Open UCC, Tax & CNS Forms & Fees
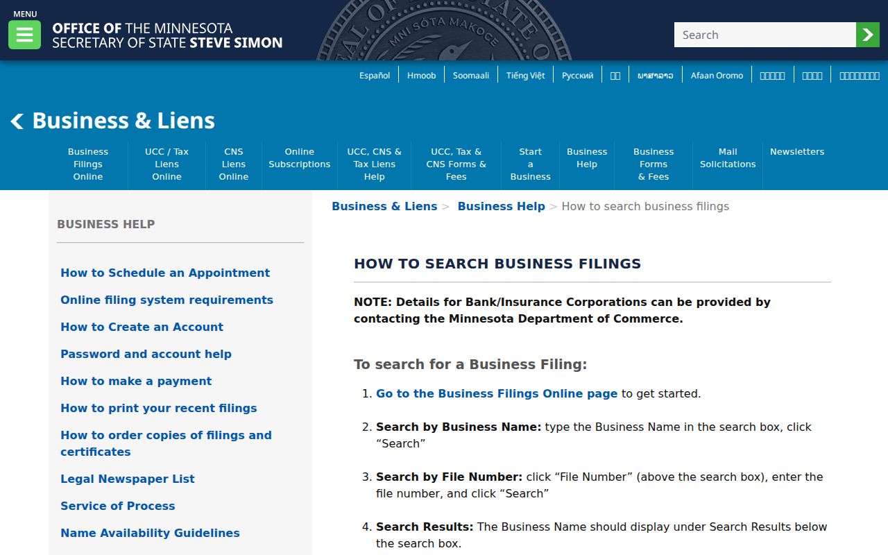888x555 pixels. [456, 164]
